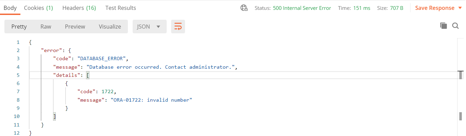The height and width of the screenshot is (136, 466).
Task: Open search in response body
Action: click(x=455, y=26)
